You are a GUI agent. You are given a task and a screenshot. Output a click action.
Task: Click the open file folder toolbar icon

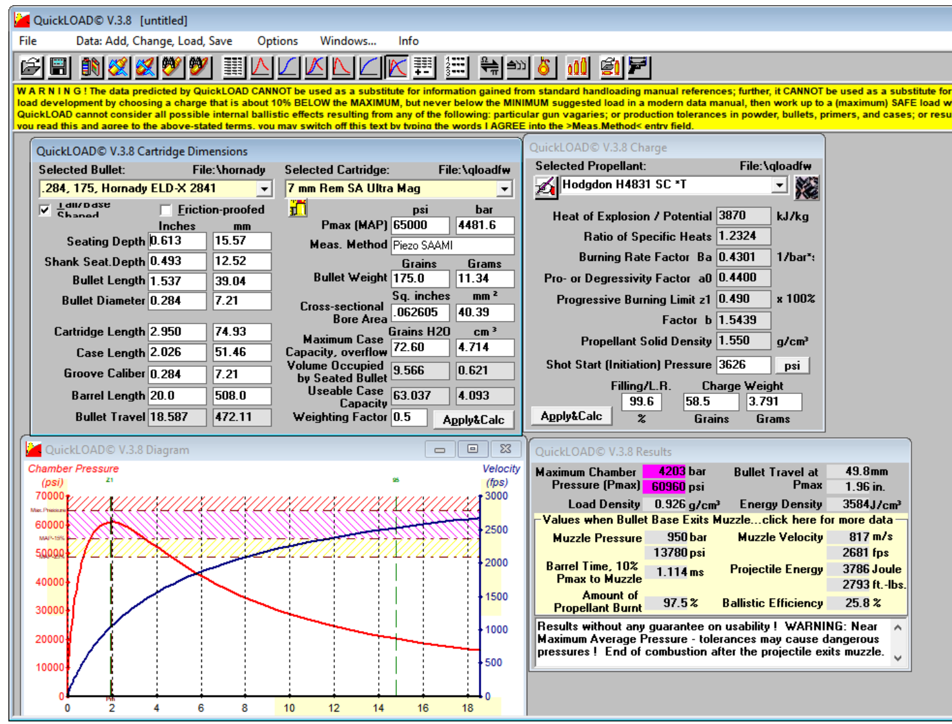[31, 67]
